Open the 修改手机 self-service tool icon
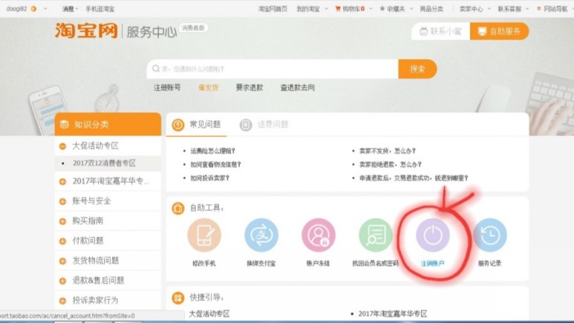 (204, 235)
